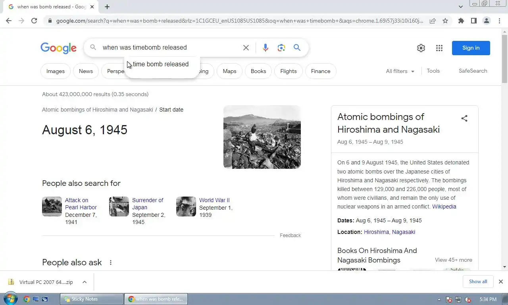Switch to Maps results
The width and height of the screenshot is (508, 305).
pos(229,71)
